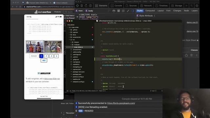Open the Elements tab in Web Inspector

pyautogui.click(x=101, y=6)
